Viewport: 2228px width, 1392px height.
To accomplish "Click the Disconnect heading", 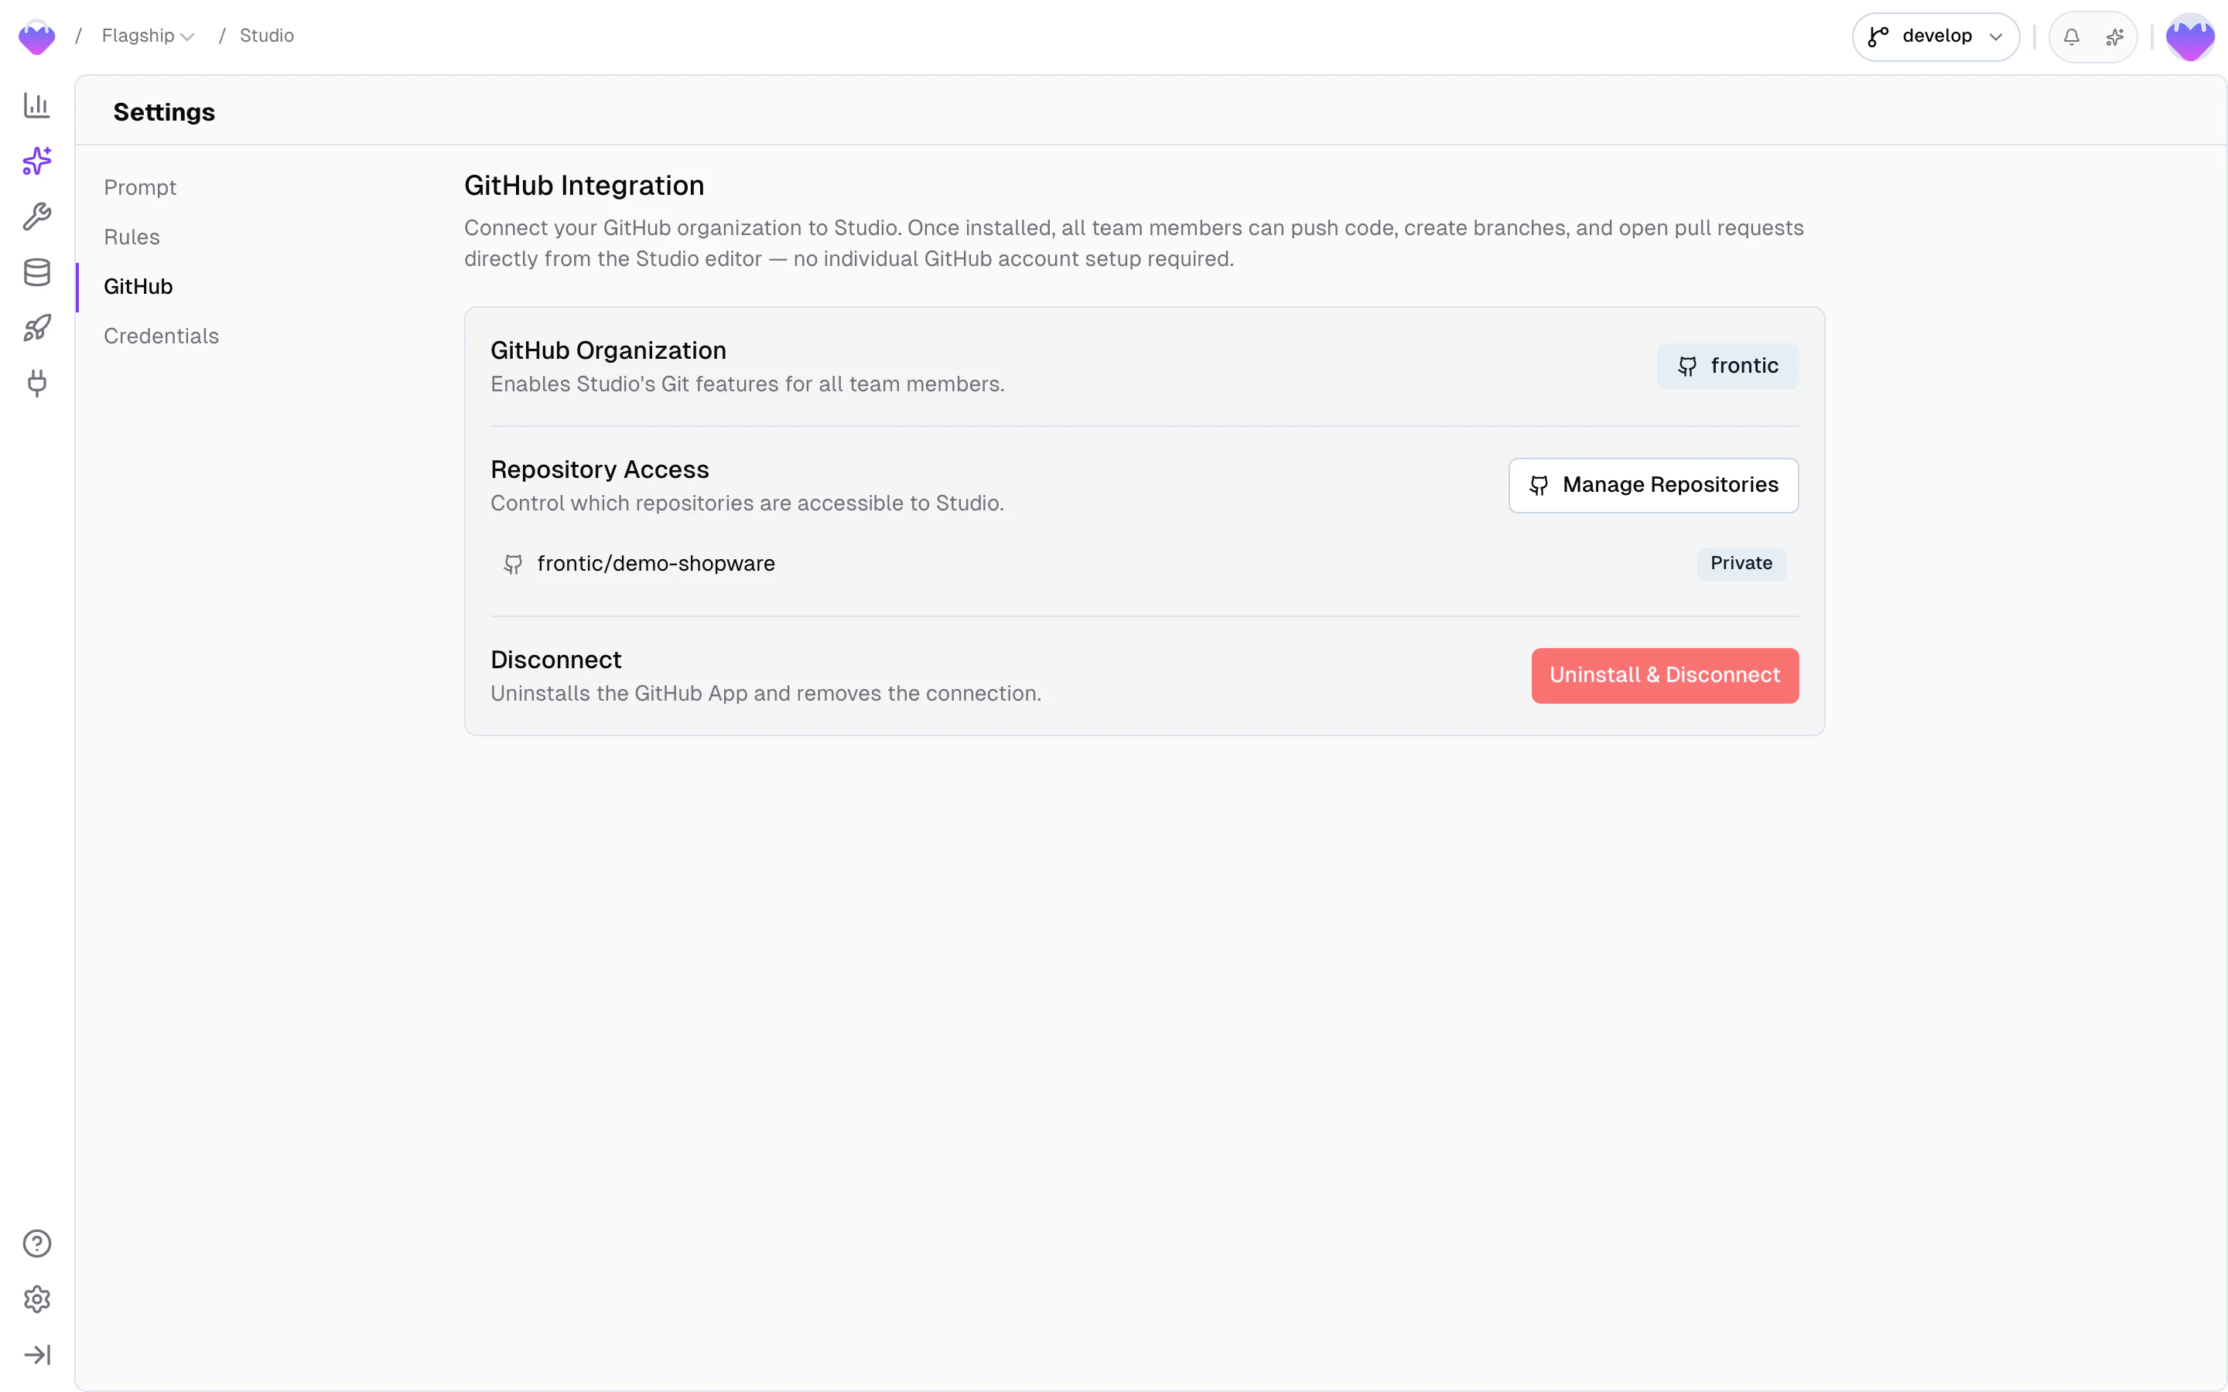I will coord(555,660).
